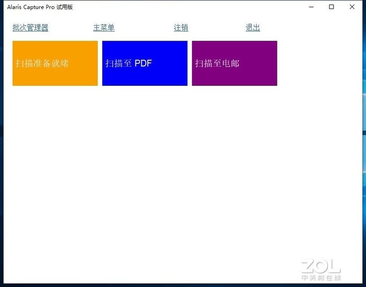Click the 注销 logout link
The height and width of the screenshot is (287, 366).
click(181, 27)
